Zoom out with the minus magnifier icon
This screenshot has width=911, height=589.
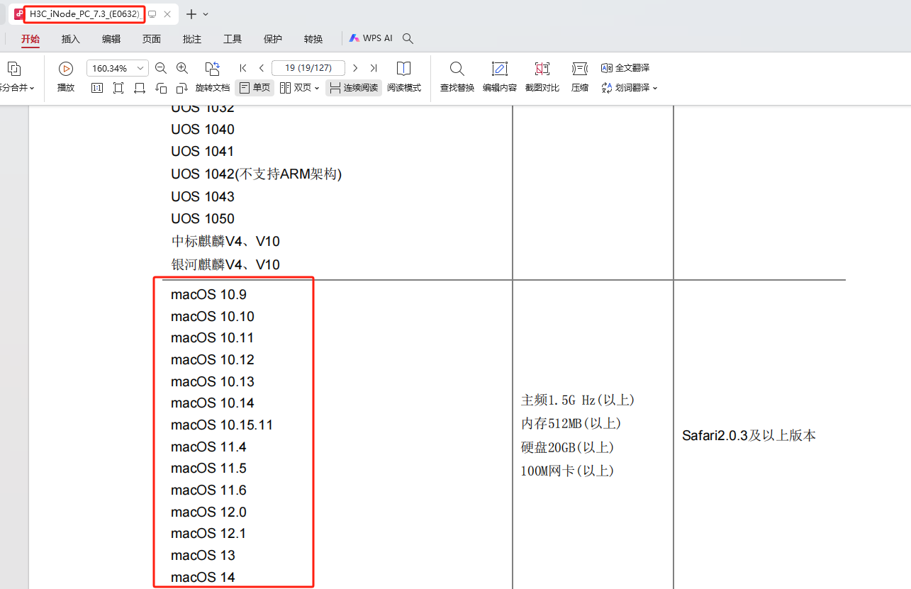click(161, 68)
